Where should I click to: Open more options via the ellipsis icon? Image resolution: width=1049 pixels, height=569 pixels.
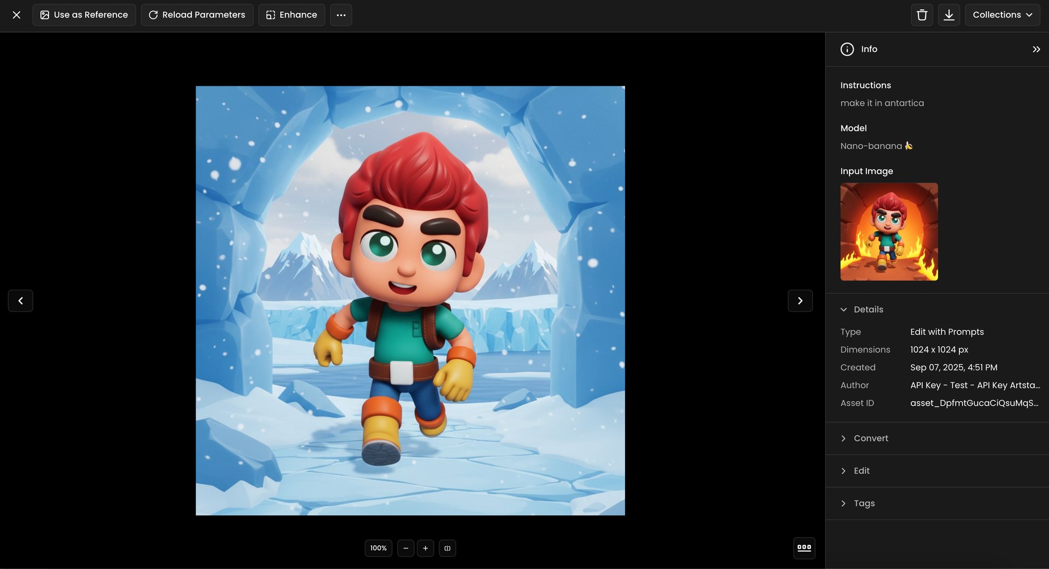tap(340, 15)
